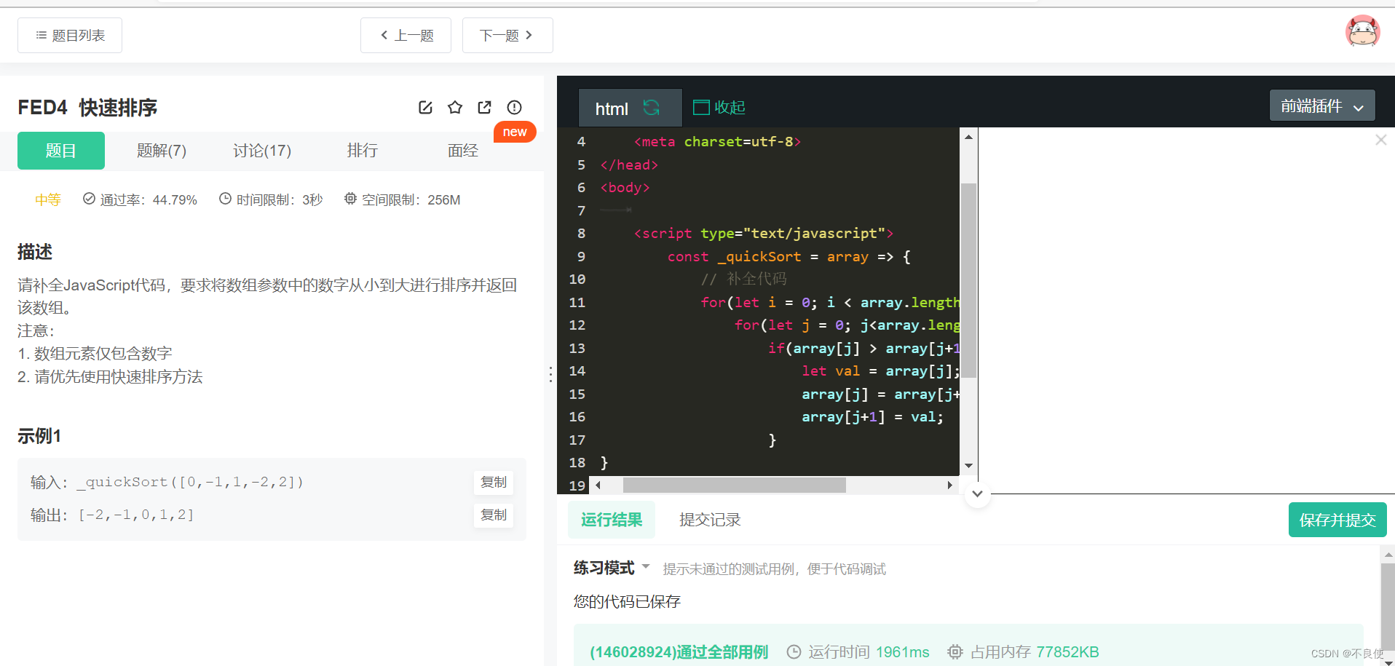Click 保存并提交 submit button
Image resolution: width=1395 pixels, height=666 pixels.
click(1337, 520)
